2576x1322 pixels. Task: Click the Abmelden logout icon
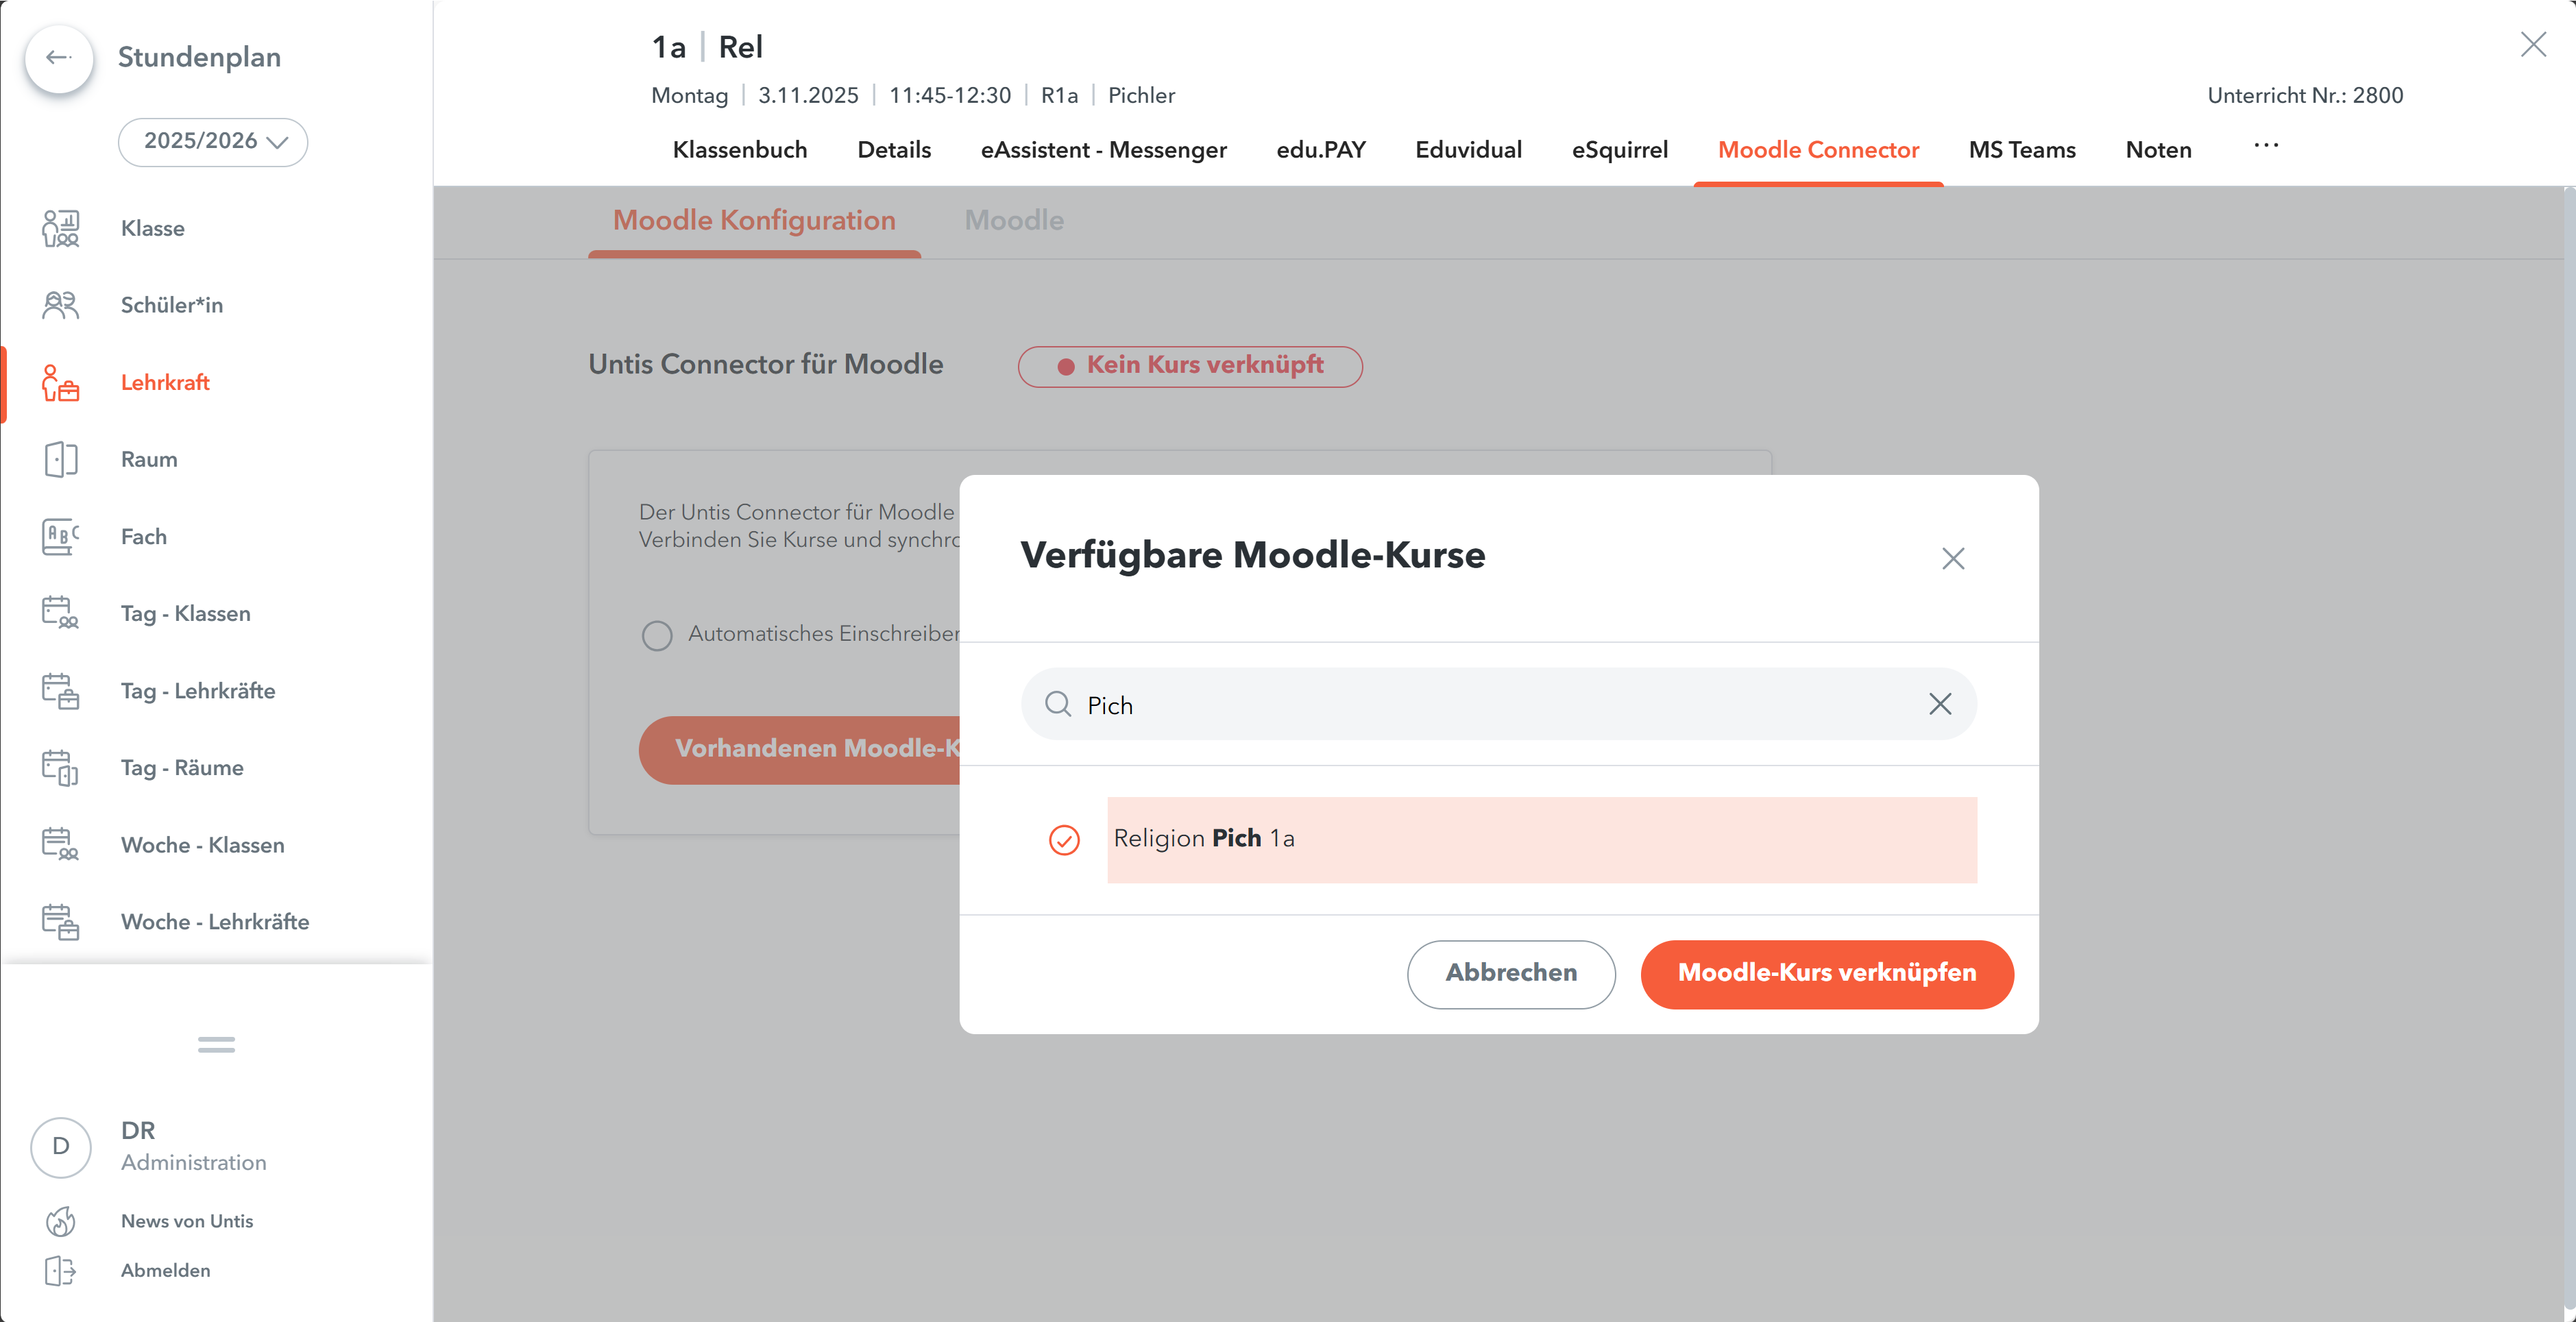pyautogui.click(x=60, y=1270)
